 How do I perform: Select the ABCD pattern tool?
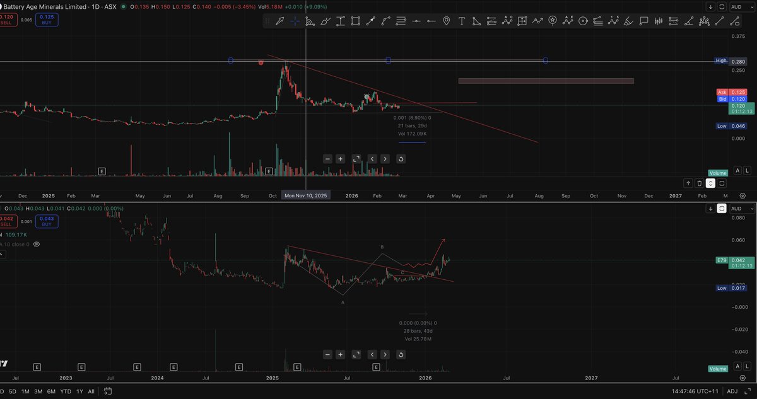tap(507, 21)
